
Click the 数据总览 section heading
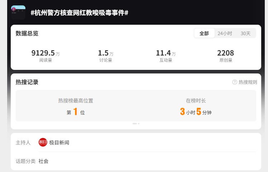pyautogui.click(x=27, y=33)
